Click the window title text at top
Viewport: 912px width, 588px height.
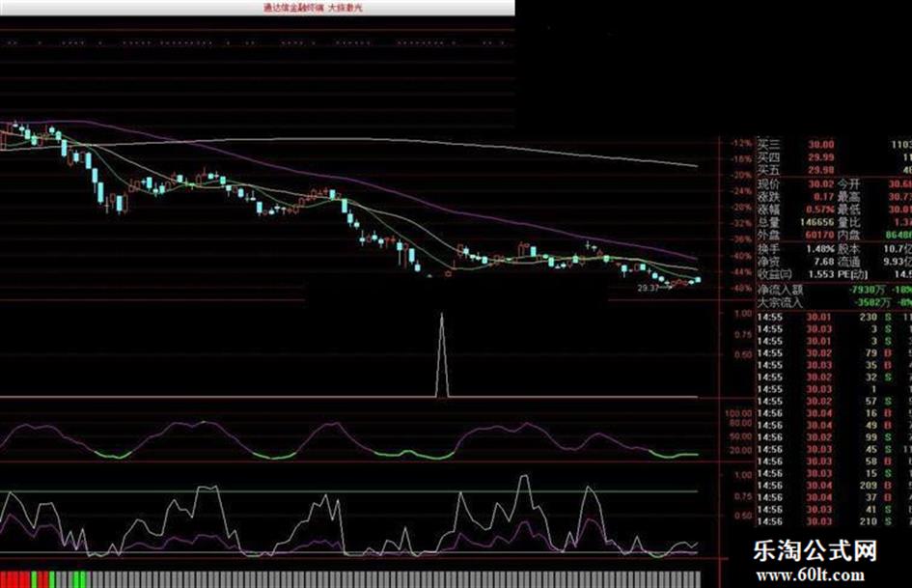(x=313, y=8)
